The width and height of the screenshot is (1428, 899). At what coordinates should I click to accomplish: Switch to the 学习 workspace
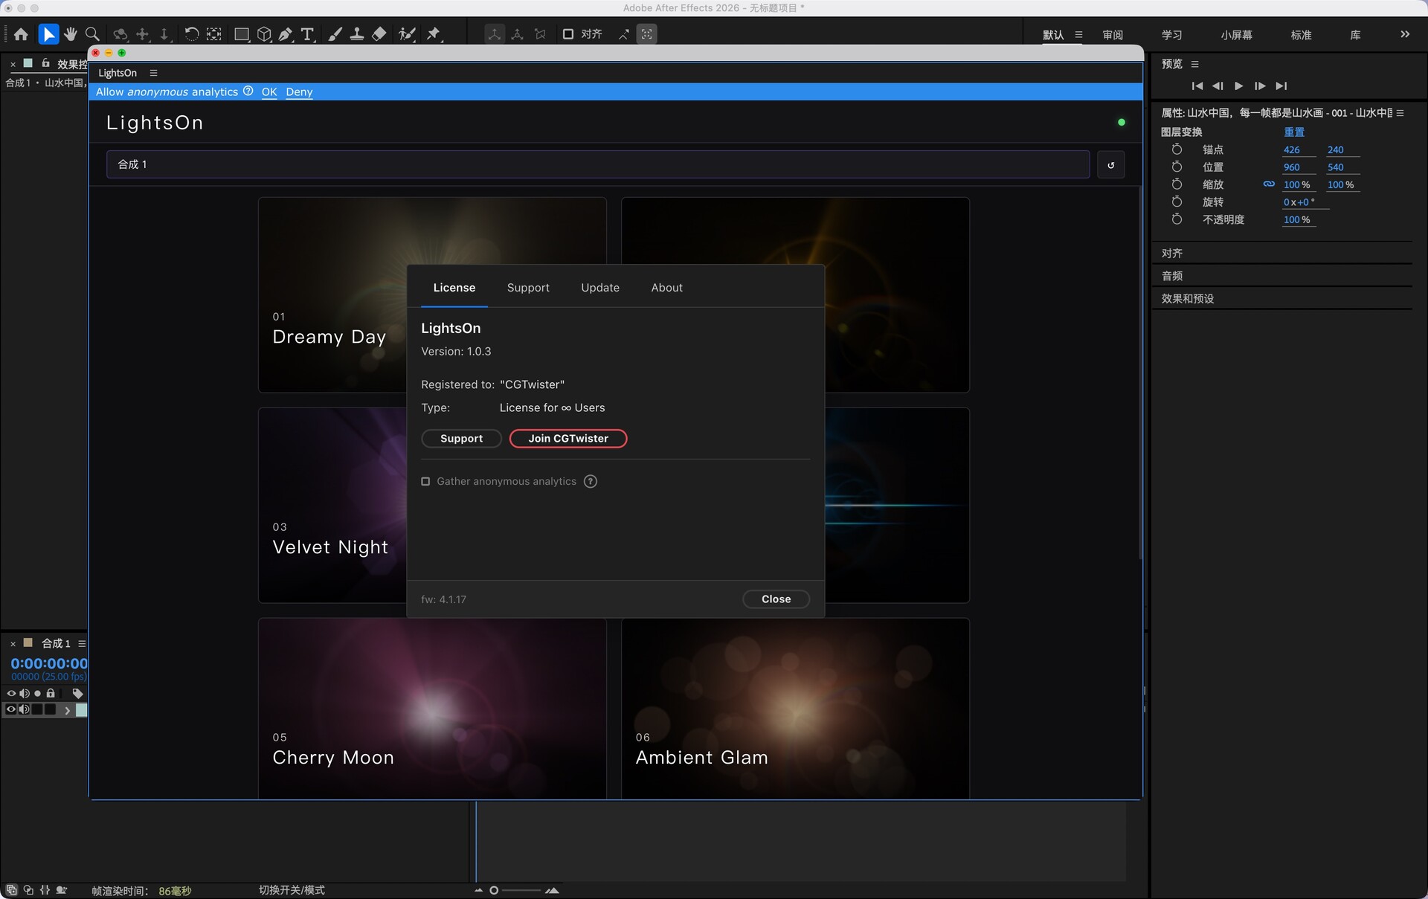[x=1172, y=35]
